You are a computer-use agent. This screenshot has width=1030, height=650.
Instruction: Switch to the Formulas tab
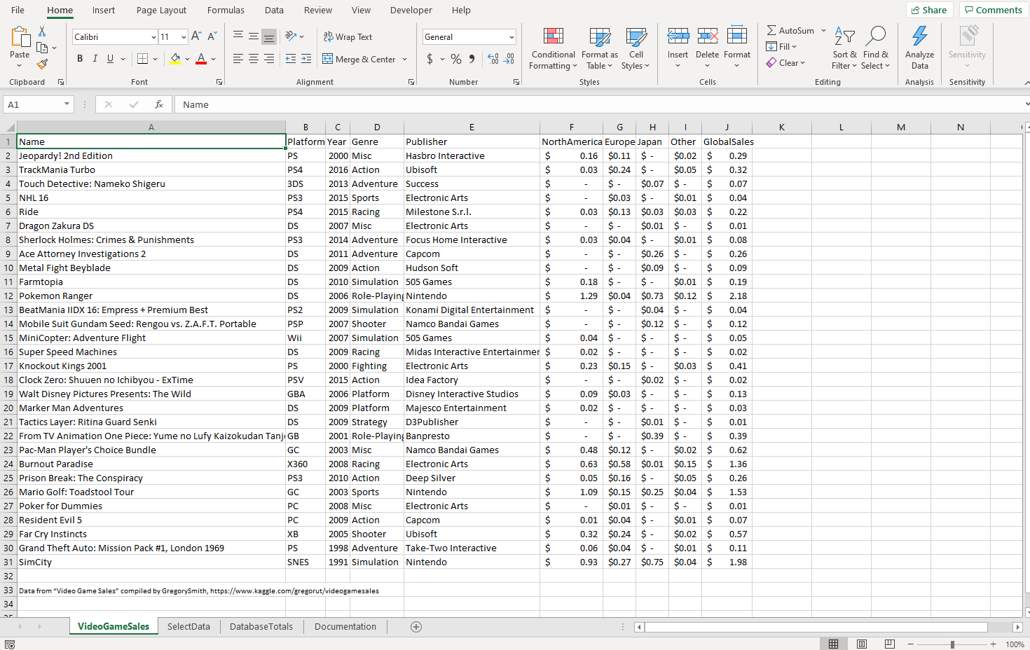(226, 11)
